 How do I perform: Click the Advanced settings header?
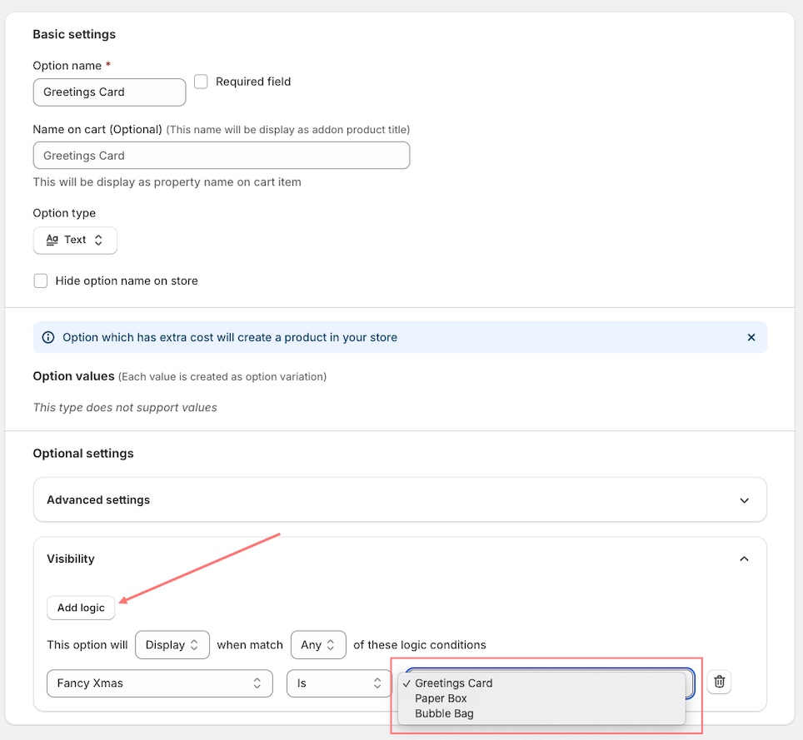(x=400, y=500)
